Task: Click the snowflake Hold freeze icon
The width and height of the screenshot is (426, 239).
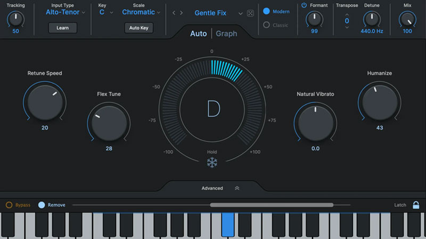Action: (212, 163)
